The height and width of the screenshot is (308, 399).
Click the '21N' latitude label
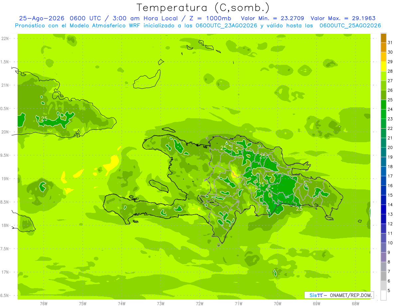[x=5, y=85]
